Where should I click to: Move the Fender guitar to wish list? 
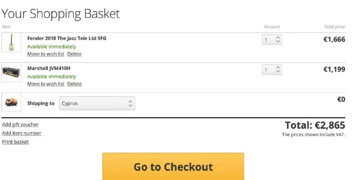tap(46, 54)
